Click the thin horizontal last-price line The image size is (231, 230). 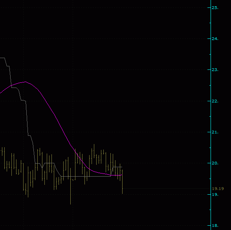[x=167, y=188]
